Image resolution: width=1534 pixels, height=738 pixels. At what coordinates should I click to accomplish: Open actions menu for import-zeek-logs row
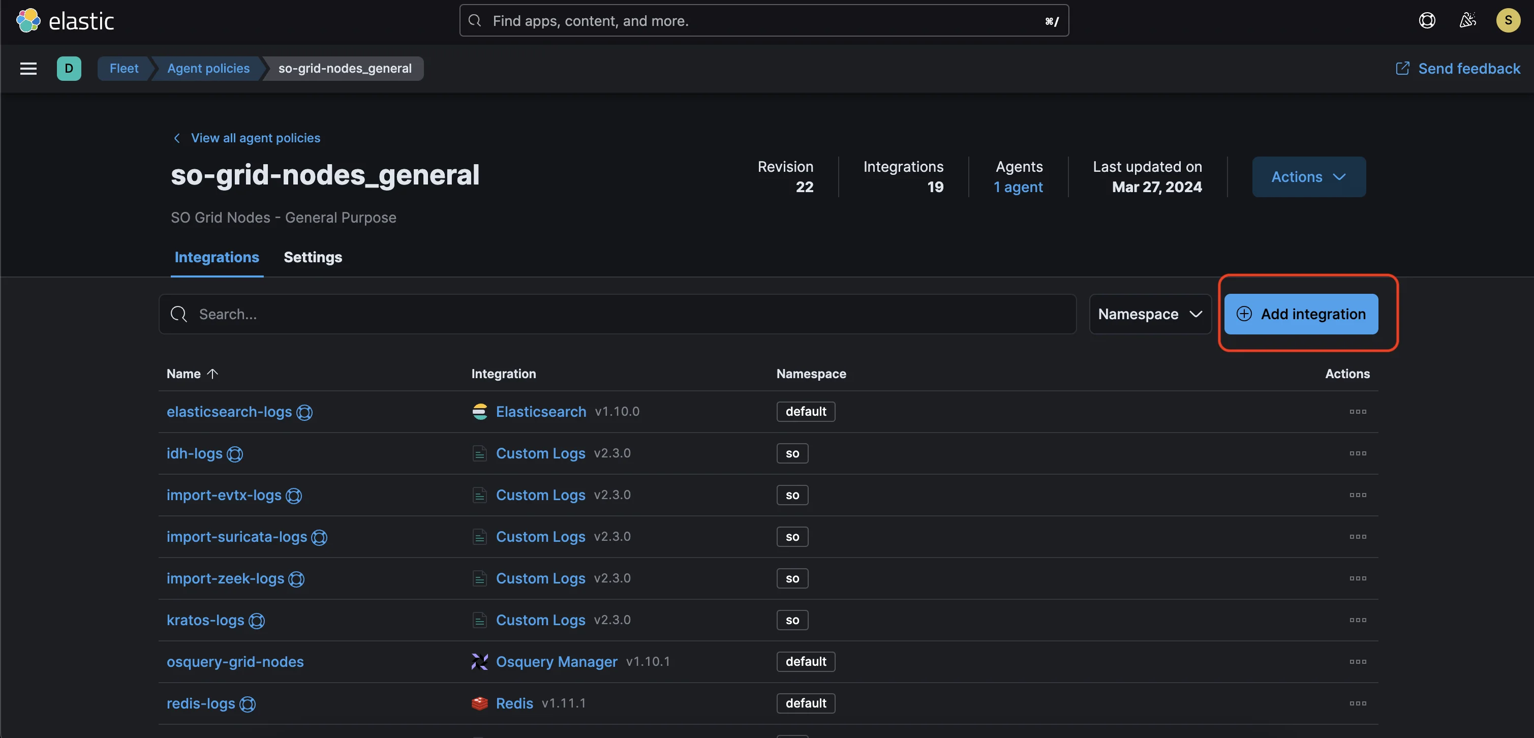1358,578
